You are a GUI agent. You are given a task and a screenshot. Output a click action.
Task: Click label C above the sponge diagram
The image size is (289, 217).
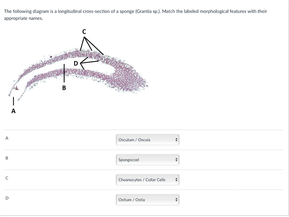pyautogui.click(x=84, y=32)
